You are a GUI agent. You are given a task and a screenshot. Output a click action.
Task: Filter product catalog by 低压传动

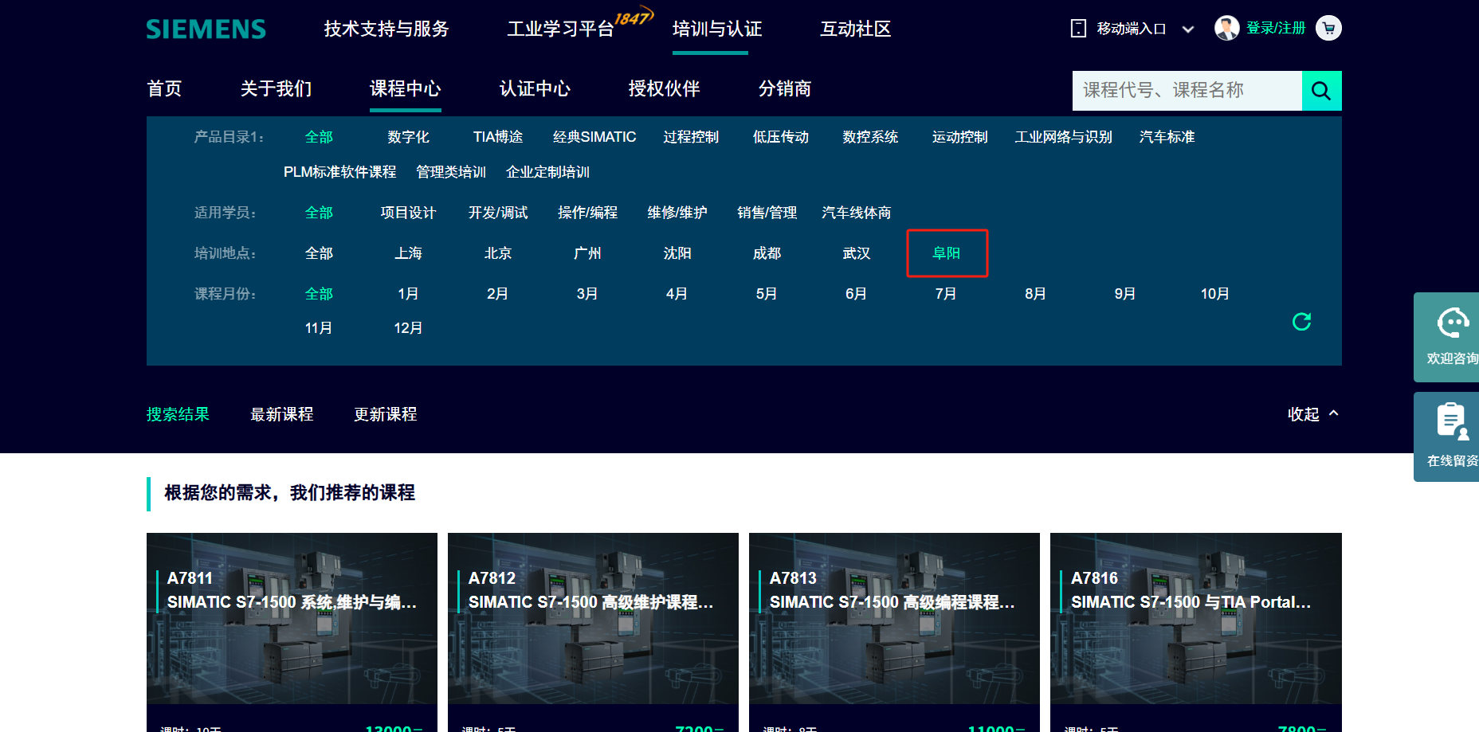point(781,137)
